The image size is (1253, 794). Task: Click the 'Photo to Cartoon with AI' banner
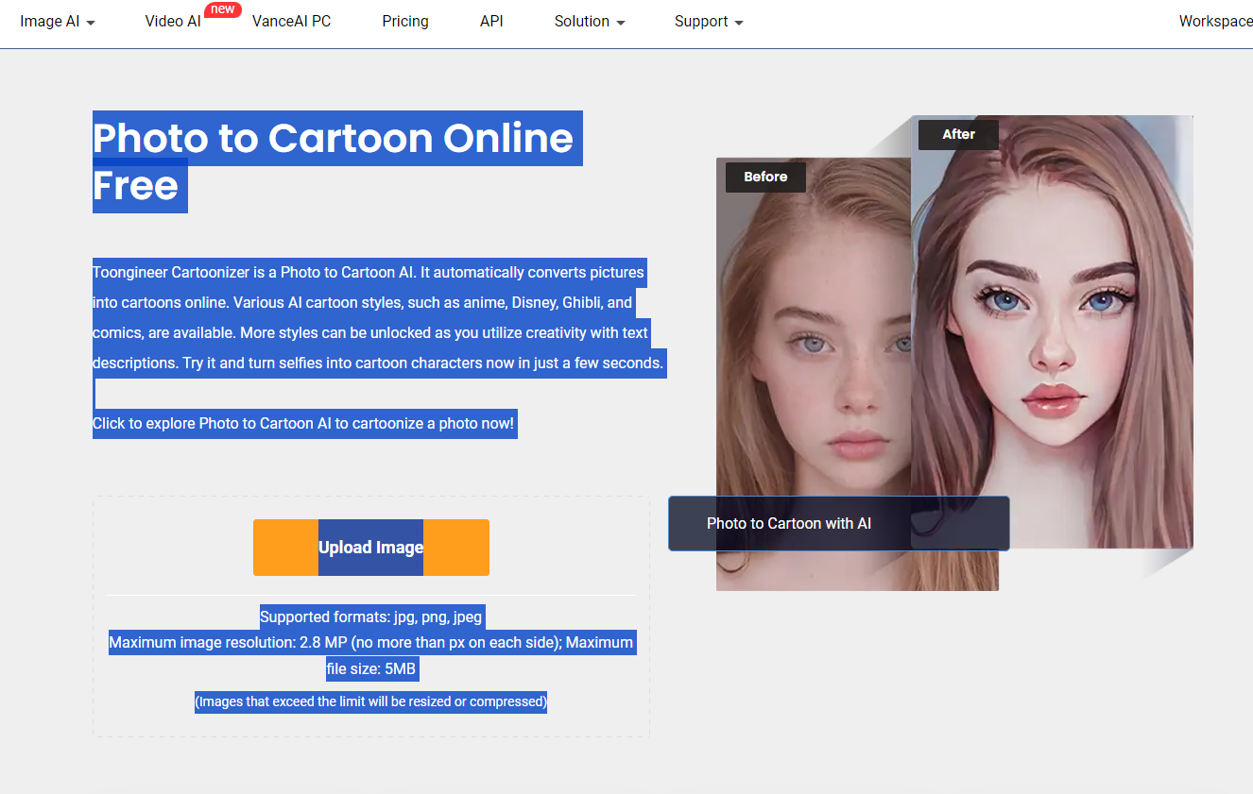coord(839,524)
